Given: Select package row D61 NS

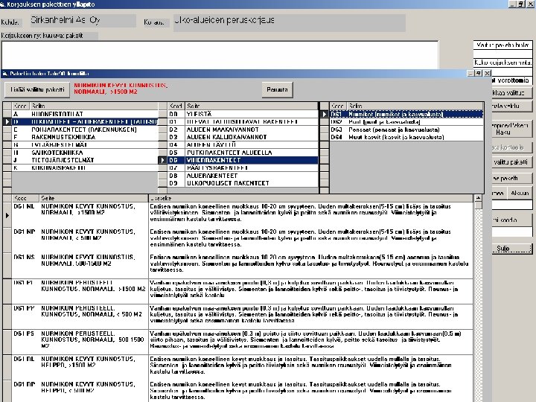Looking at the screenshot, I should (x=243, y=266).
